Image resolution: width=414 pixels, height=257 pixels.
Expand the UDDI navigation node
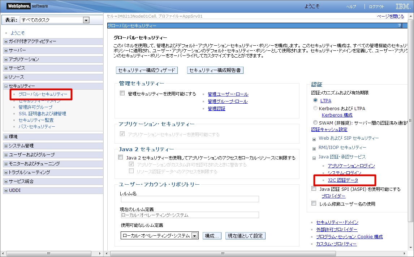coord(6,190)
